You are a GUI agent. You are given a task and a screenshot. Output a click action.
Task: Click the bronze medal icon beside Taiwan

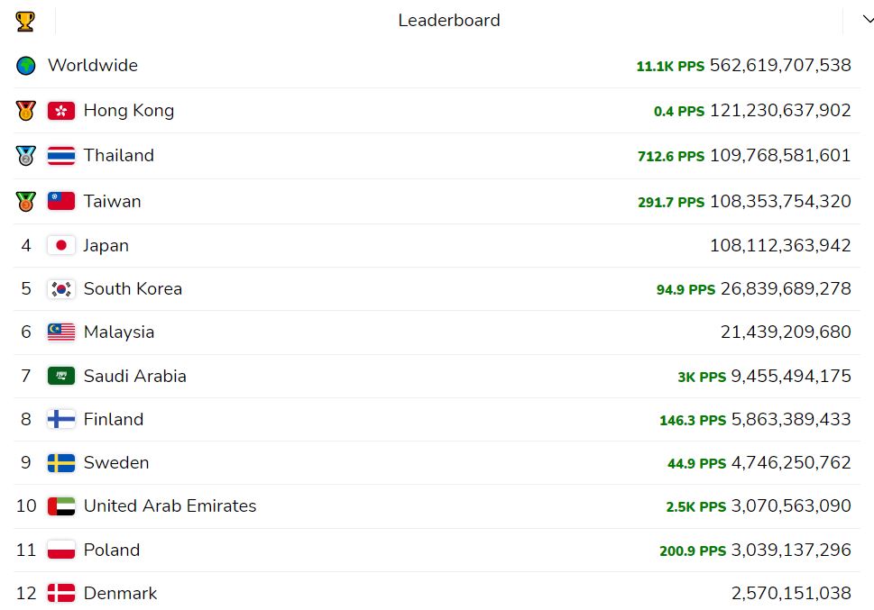pyautogui.click(x=25, y=201)
